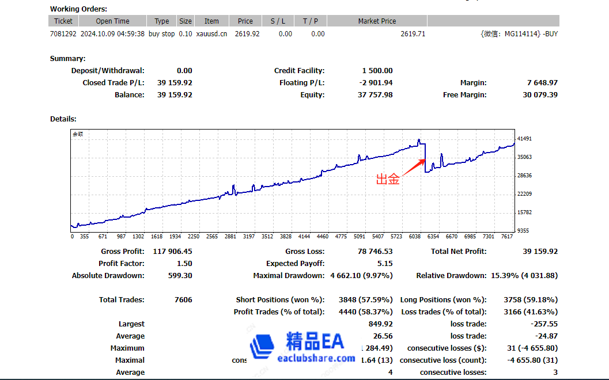Screen dimensions: 609x380
Task: Click the Price column header
Action: tap(245, 21)
